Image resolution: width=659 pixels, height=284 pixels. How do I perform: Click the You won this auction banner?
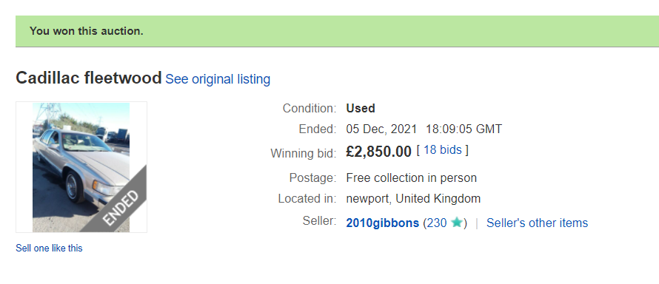(x=337, y=31)
